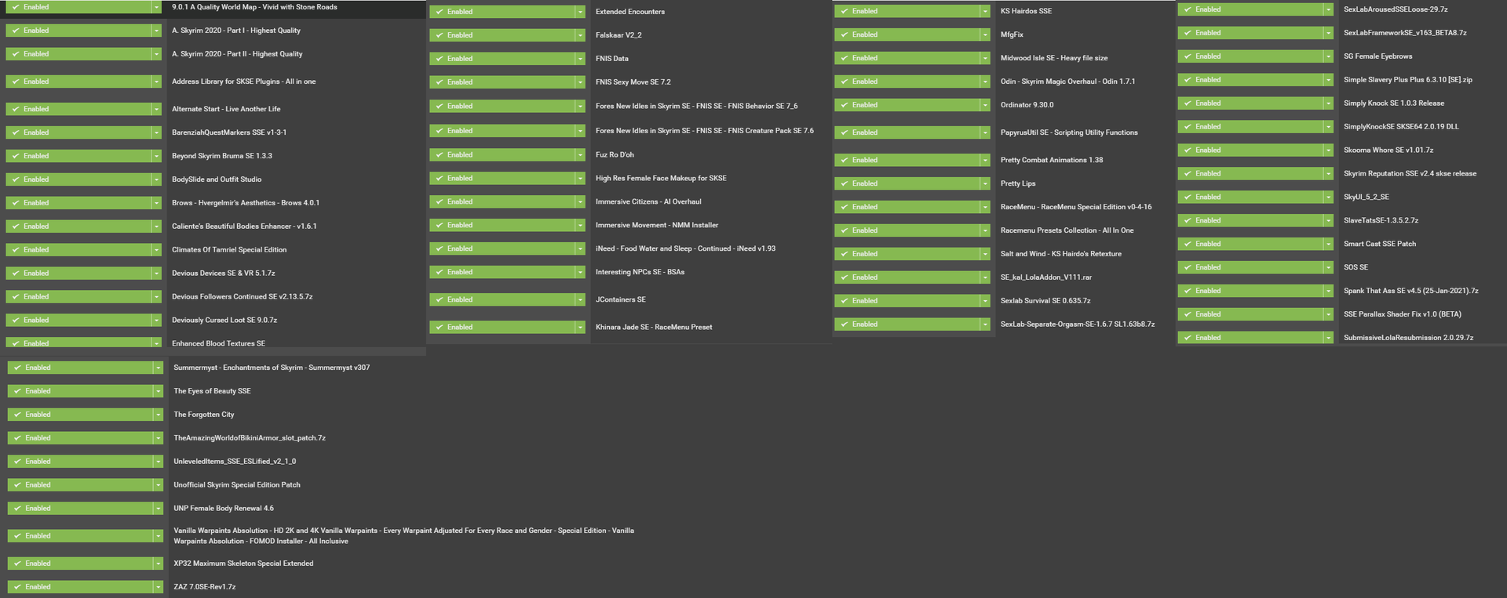1507x598 pixels.
Task: Expand status dropdown arrow for Beyond Skyrim Bruma SE
Action: (x=157, y=156)
